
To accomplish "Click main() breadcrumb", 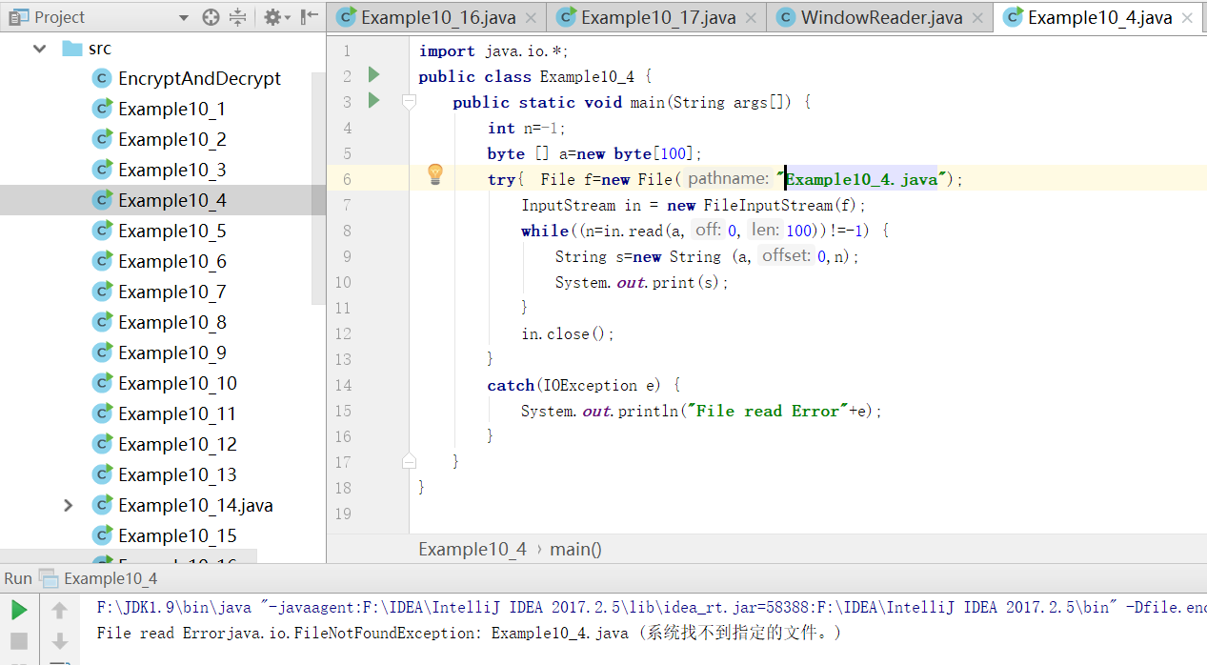I will 575,549.
